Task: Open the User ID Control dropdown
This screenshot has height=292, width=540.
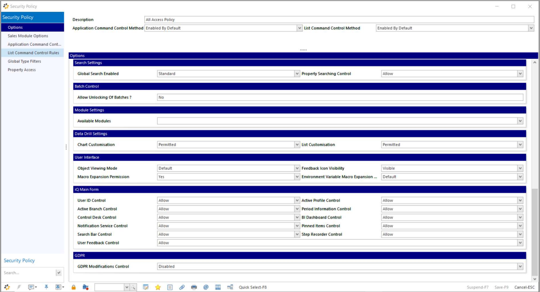Action: pos(297,201)
